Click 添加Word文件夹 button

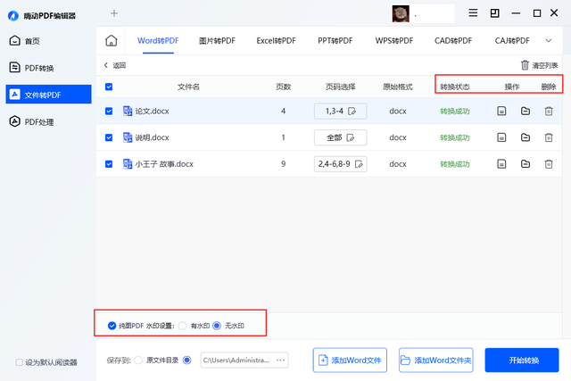click(x=436, y=360)
